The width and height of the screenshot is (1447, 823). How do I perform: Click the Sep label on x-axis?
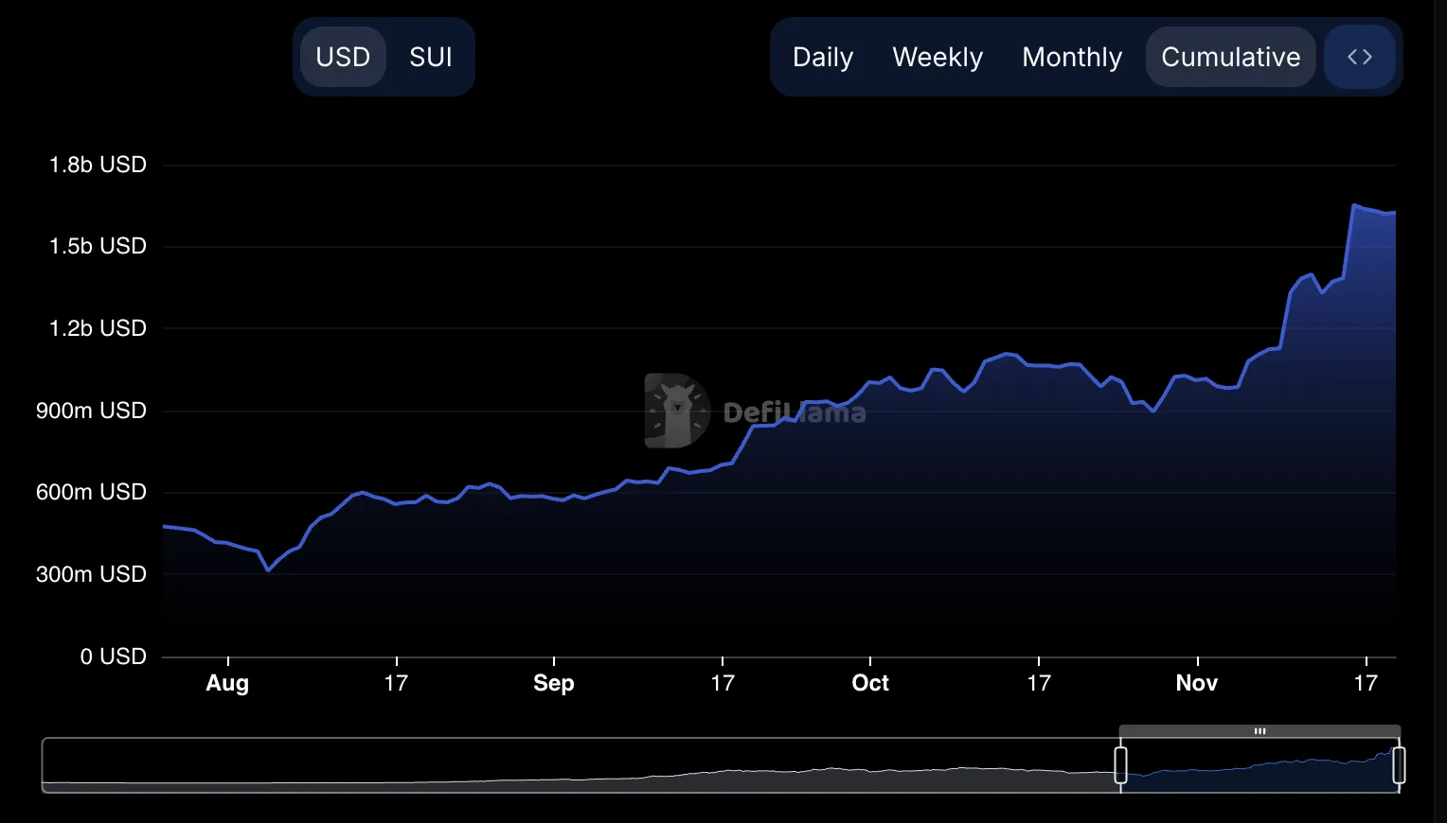coord(554,683)
